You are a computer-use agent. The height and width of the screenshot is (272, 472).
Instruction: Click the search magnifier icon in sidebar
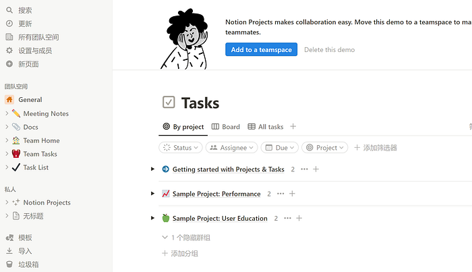[x=9, y=10]
